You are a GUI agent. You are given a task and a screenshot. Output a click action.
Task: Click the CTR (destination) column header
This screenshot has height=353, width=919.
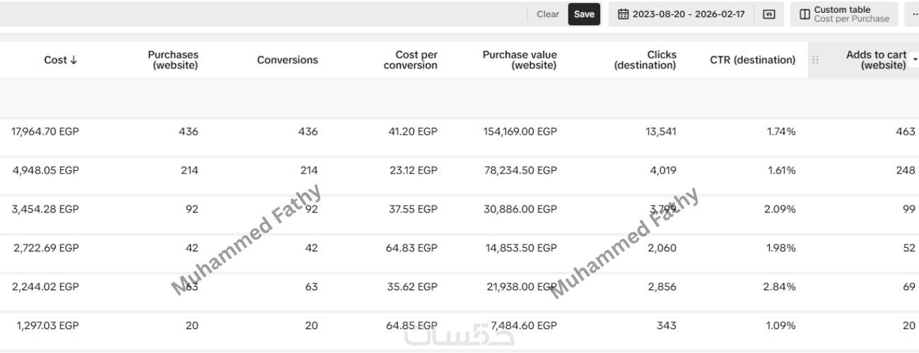pyautogui.click(x=752, y=60)
